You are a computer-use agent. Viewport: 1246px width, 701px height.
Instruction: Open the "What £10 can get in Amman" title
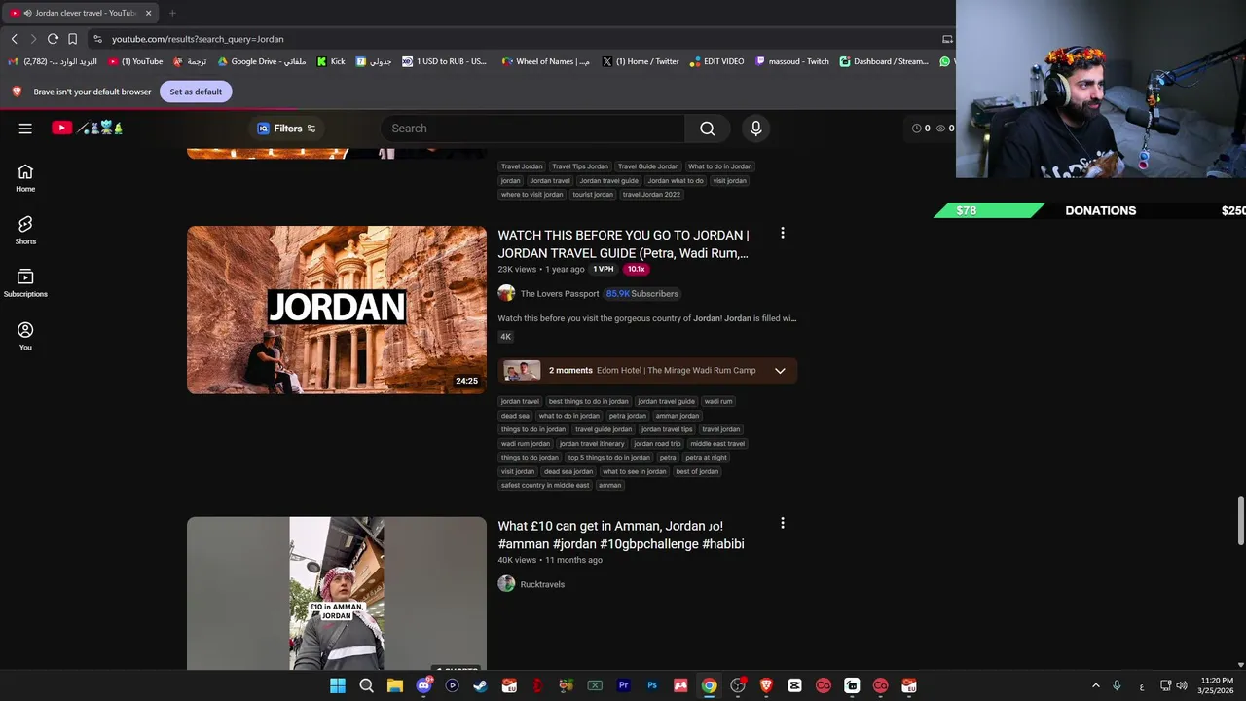pos(621,535)
